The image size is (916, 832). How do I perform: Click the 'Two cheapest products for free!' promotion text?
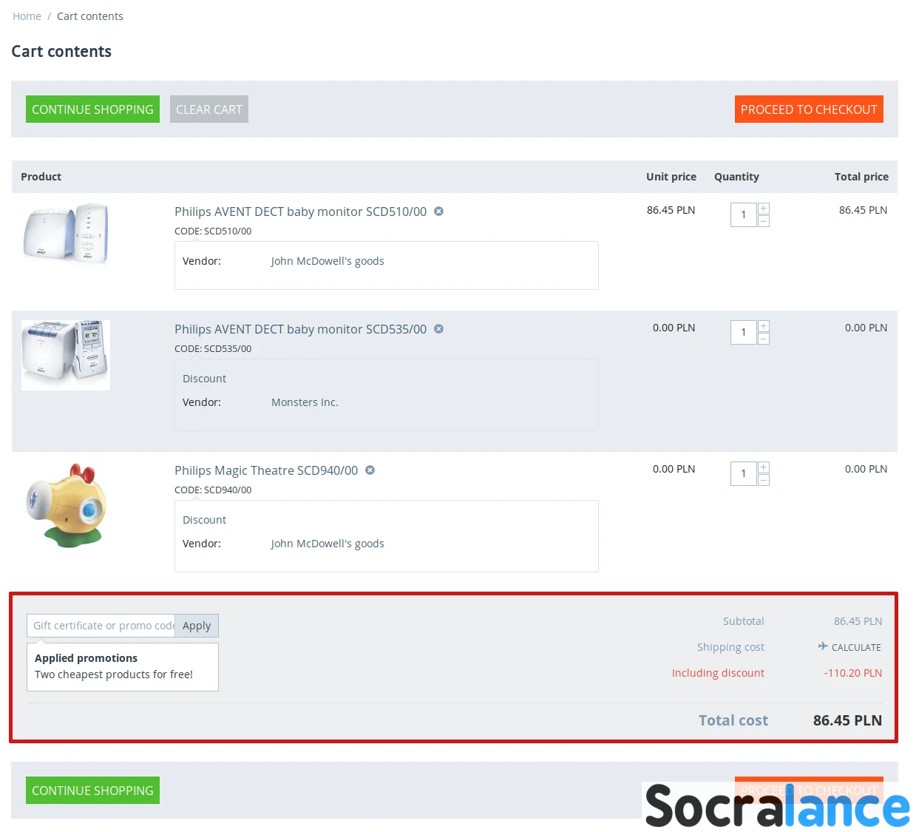[x=114, y=674]
